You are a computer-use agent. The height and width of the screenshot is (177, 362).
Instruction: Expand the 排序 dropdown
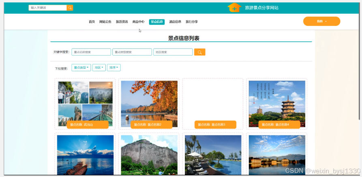coord(114,68)
